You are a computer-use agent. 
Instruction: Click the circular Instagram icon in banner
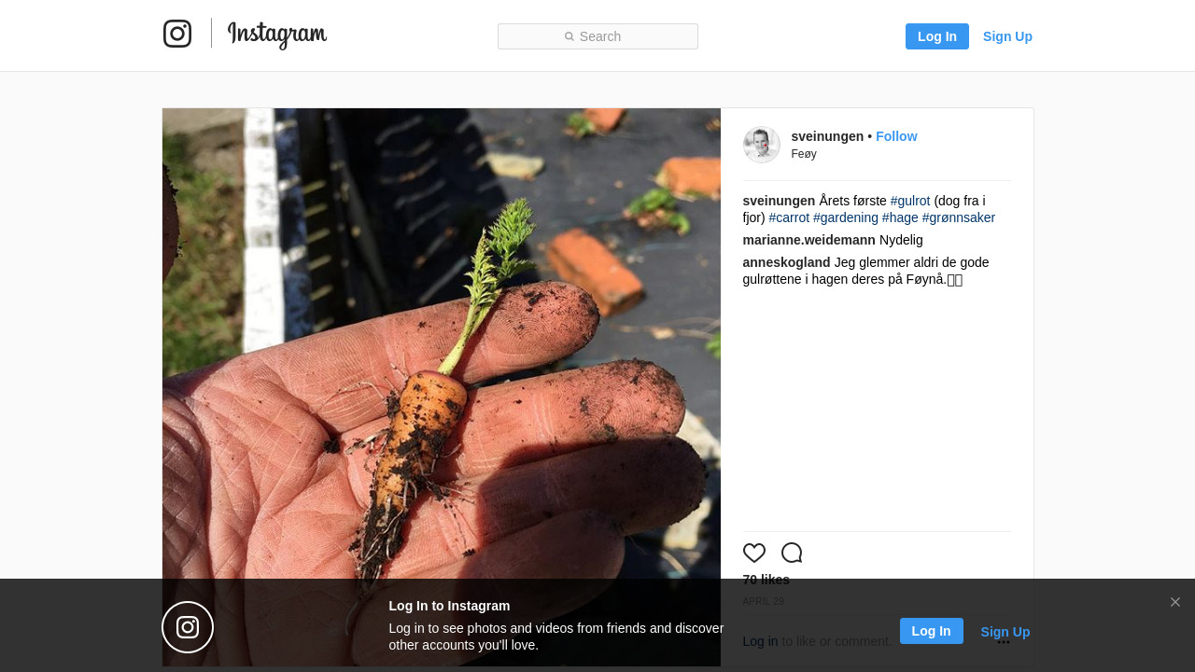click(188, 627)
